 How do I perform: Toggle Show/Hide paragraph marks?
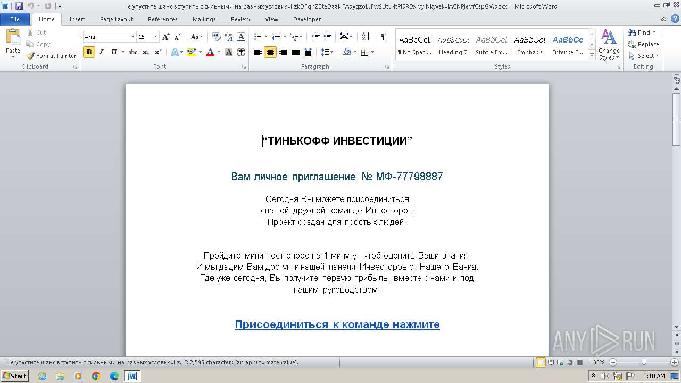click(383, 37)
